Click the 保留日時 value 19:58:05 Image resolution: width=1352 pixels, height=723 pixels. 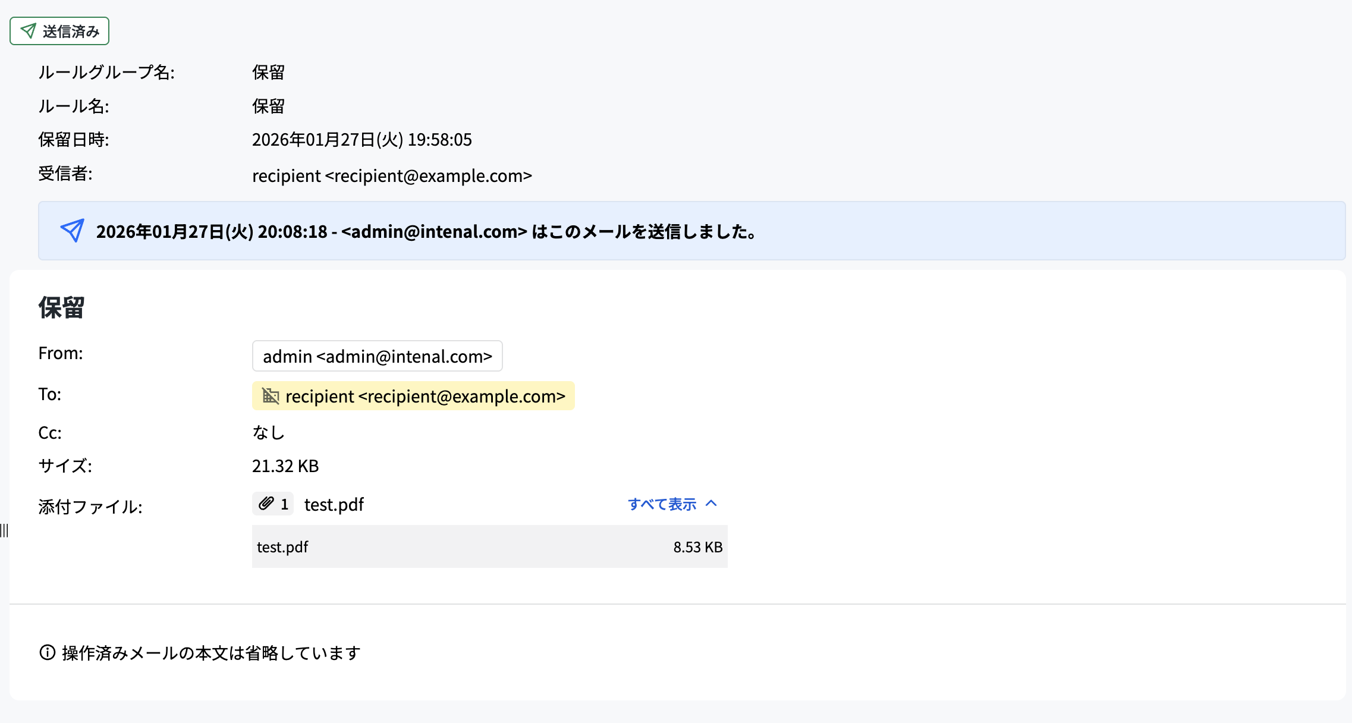point(362,140)
